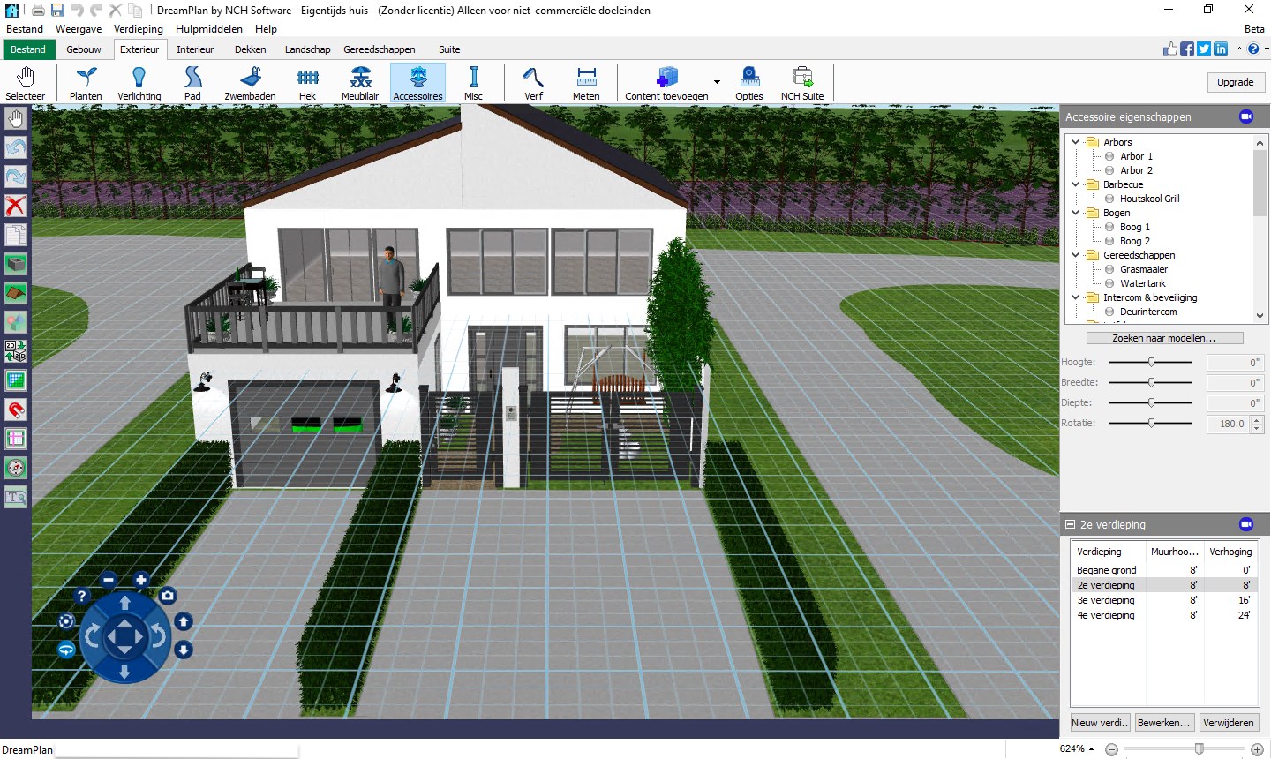Select the 3e verdieping row in the floor list

pyautogui.click(x=1106, y=600)
